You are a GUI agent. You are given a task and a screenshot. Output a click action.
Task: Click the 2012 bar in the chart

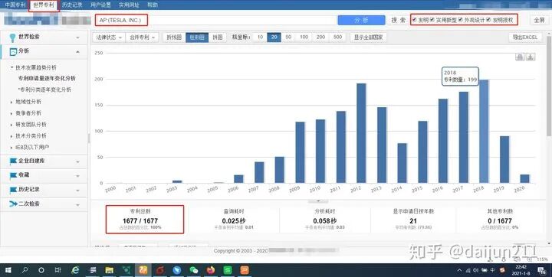(x=361, y=133)
